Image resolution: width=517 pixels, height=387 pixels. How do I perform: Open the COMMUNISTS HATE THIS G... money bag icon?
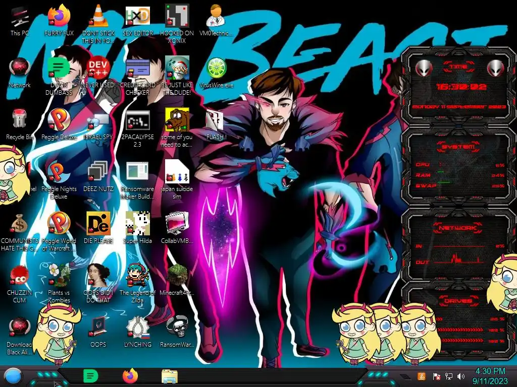point(20,232)
